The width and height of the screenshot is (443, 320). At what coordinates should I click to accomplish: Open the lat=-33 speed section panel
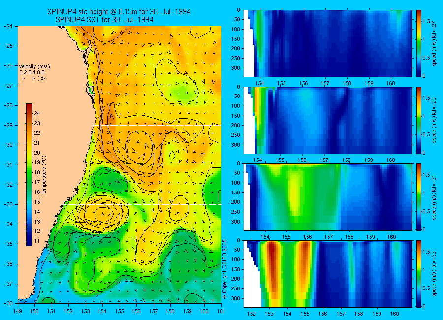328,274
